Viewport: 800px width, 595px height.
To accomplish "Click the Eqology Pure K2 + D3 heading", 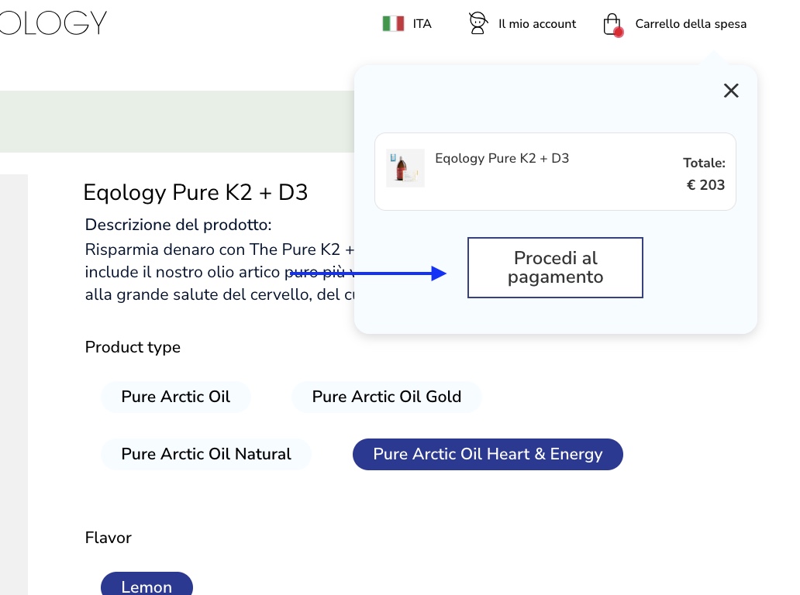I will [195, 193].
